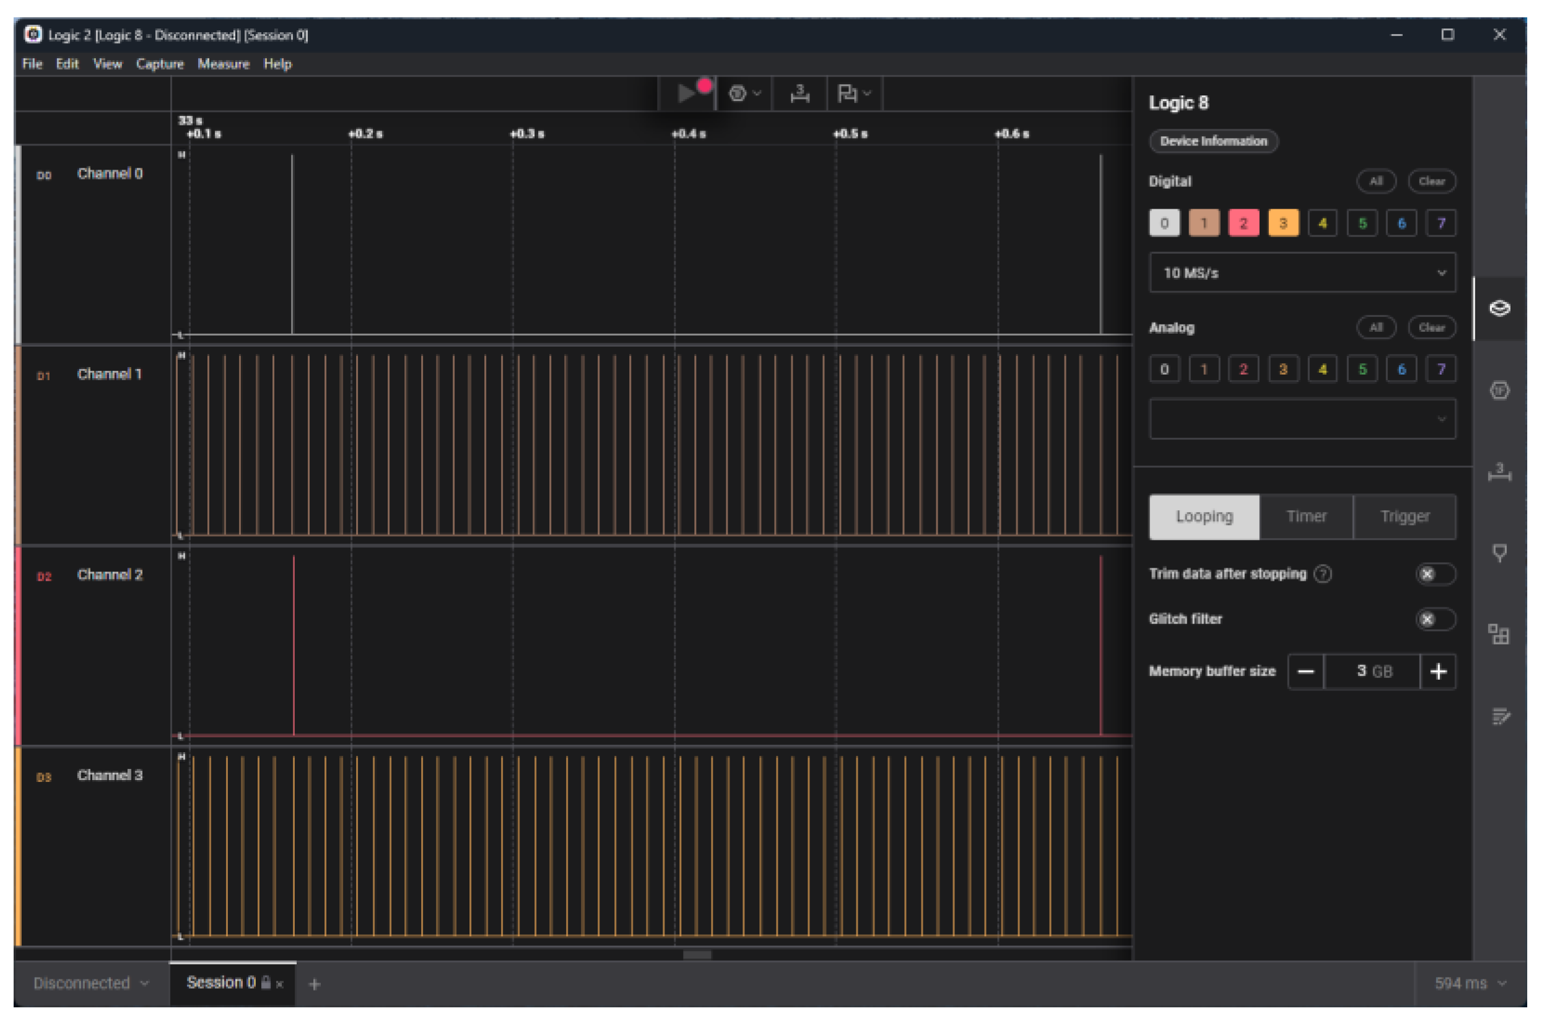Image resolution: width=1552 pixels, height=1029 pixels.
Task: Open the Capture menu
Action: pyautogui.click(x=159, y=64)
